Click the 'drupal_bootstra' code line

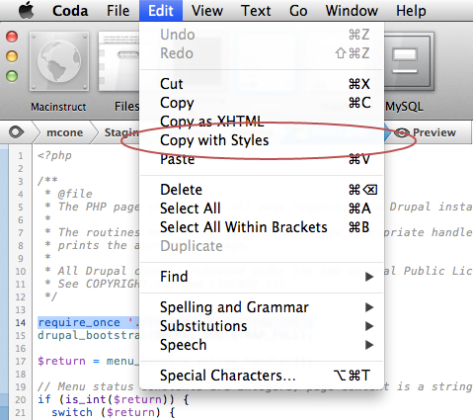[x=89, y=335]
